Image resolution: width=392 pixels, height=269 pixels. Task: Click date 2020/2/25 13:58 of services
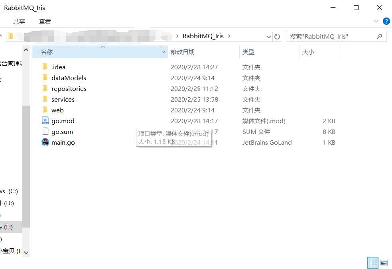(194, 99)
